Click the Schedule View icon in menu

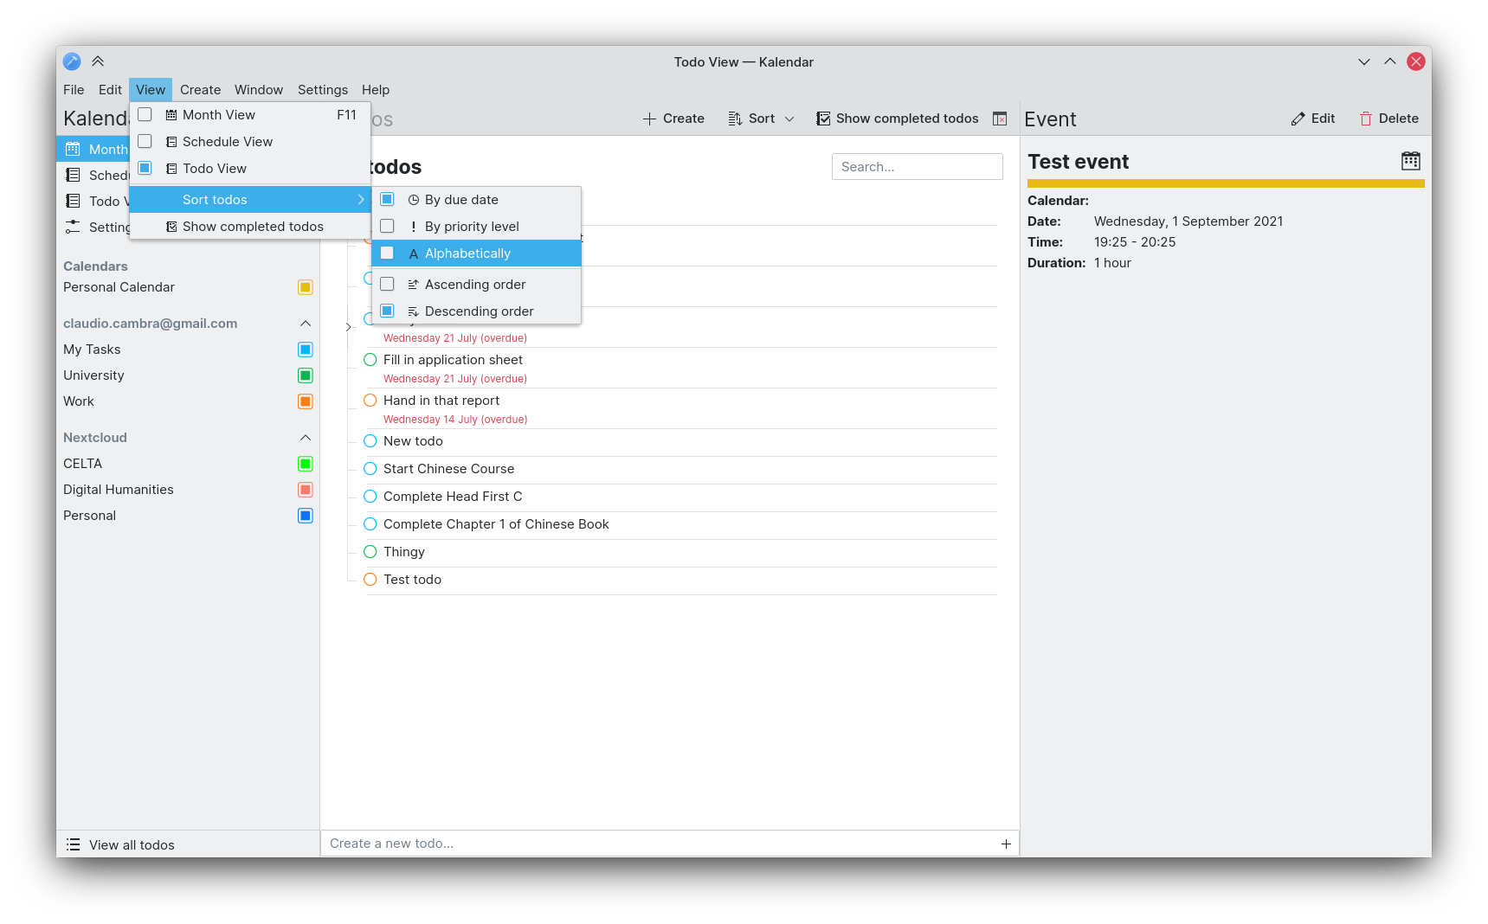coord(171,142)
